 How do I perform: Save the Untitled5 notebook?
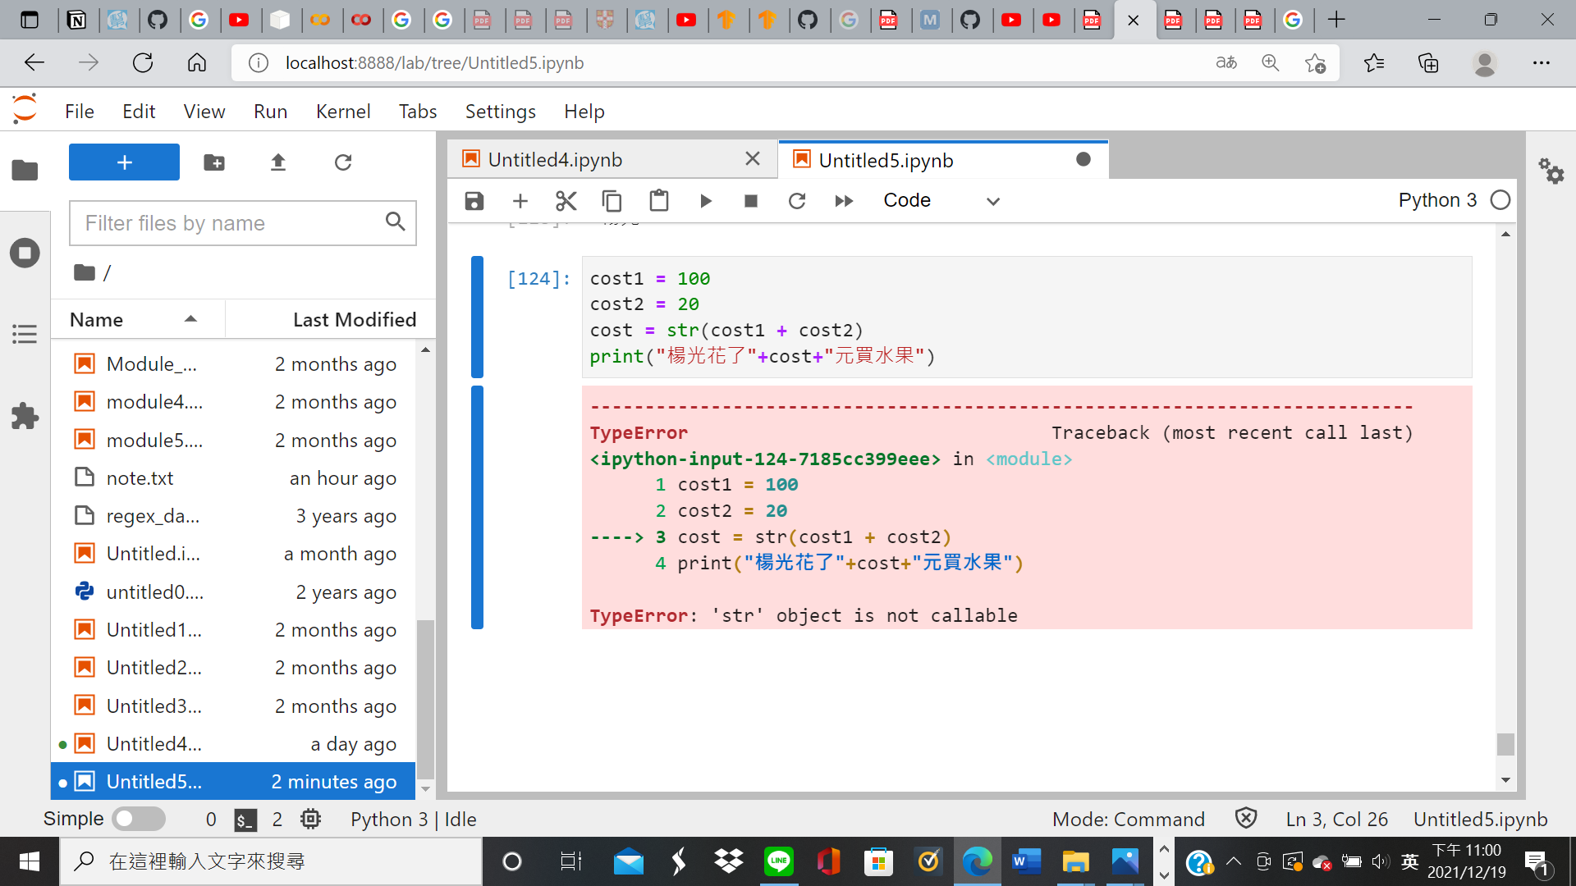[474, 200]
